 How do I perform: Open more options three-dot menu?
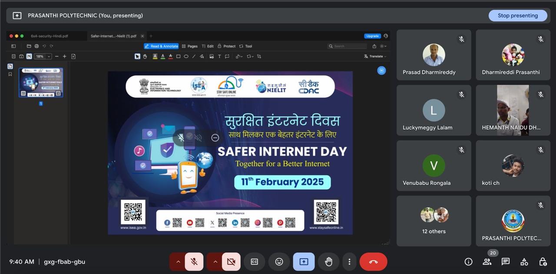pos(349,262)
